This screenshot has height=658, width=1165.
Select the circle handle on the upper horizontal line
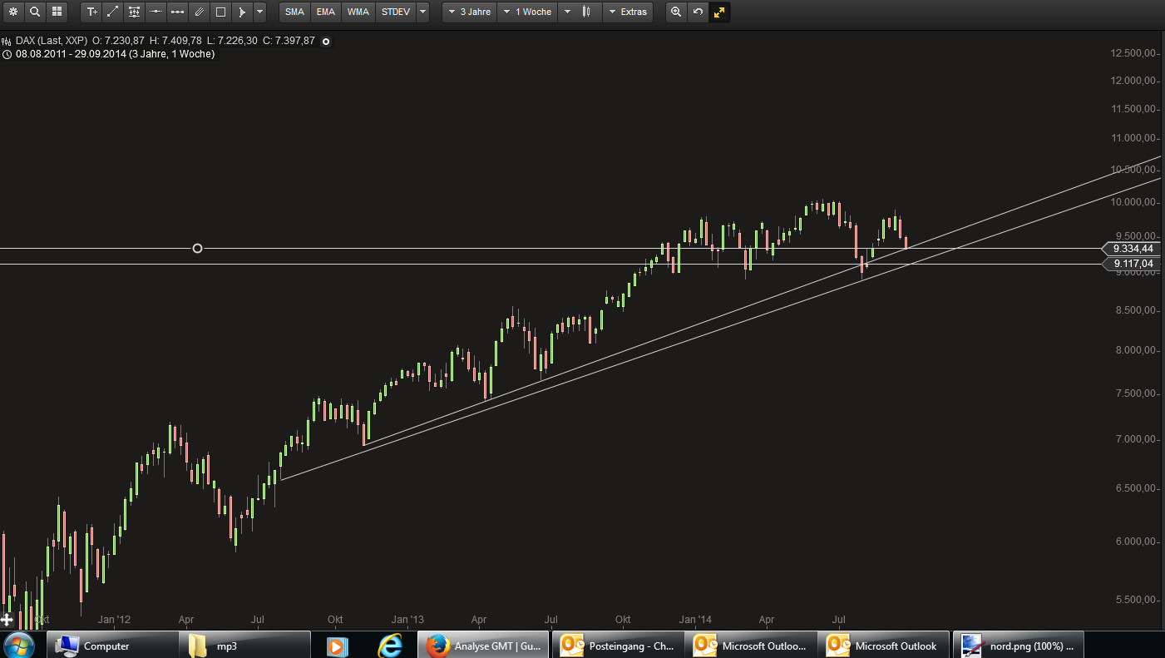197,248
